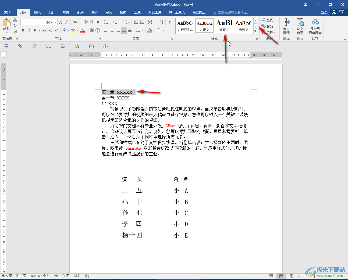Viewport: 348px width, 280px height.
Task: Insert enclosed character (circled 字) icon
Action: (98, 30)
